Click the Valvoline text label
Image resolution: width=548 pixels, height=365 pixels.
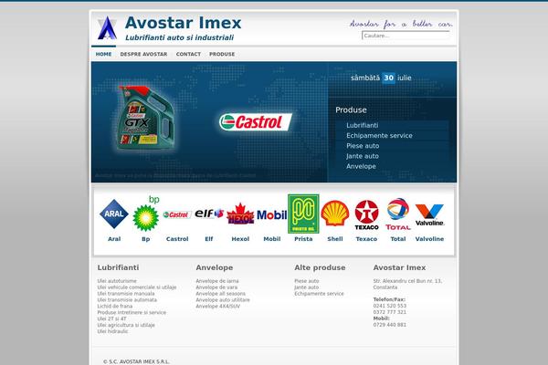(429, 239)
